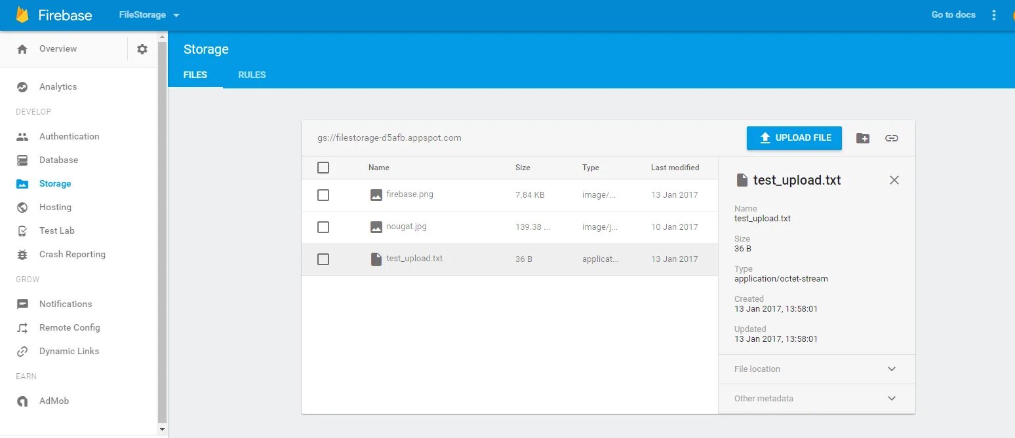Click the Analytics chart icon
The height and width of the screenshot is (438, 1015).
(22, 87)
